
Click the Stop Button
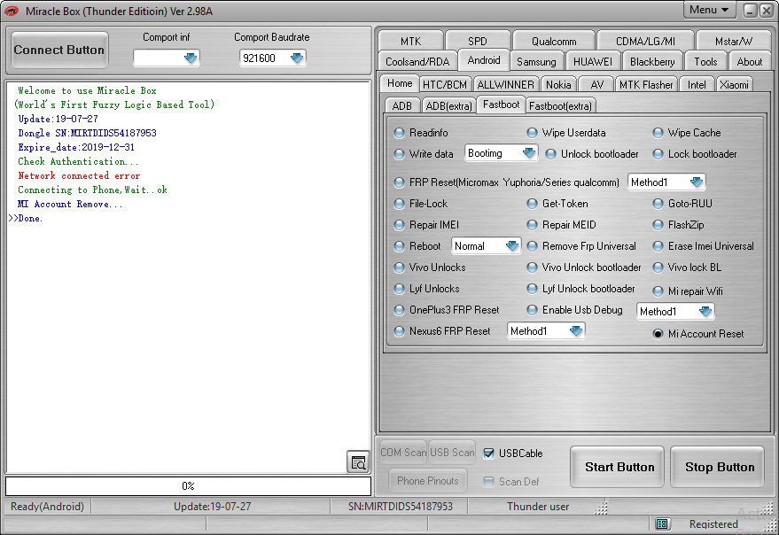717,467
